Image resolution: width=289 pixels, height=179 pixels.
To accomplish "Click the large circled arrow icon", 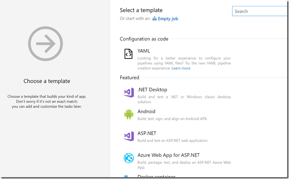I will point(45,44).
